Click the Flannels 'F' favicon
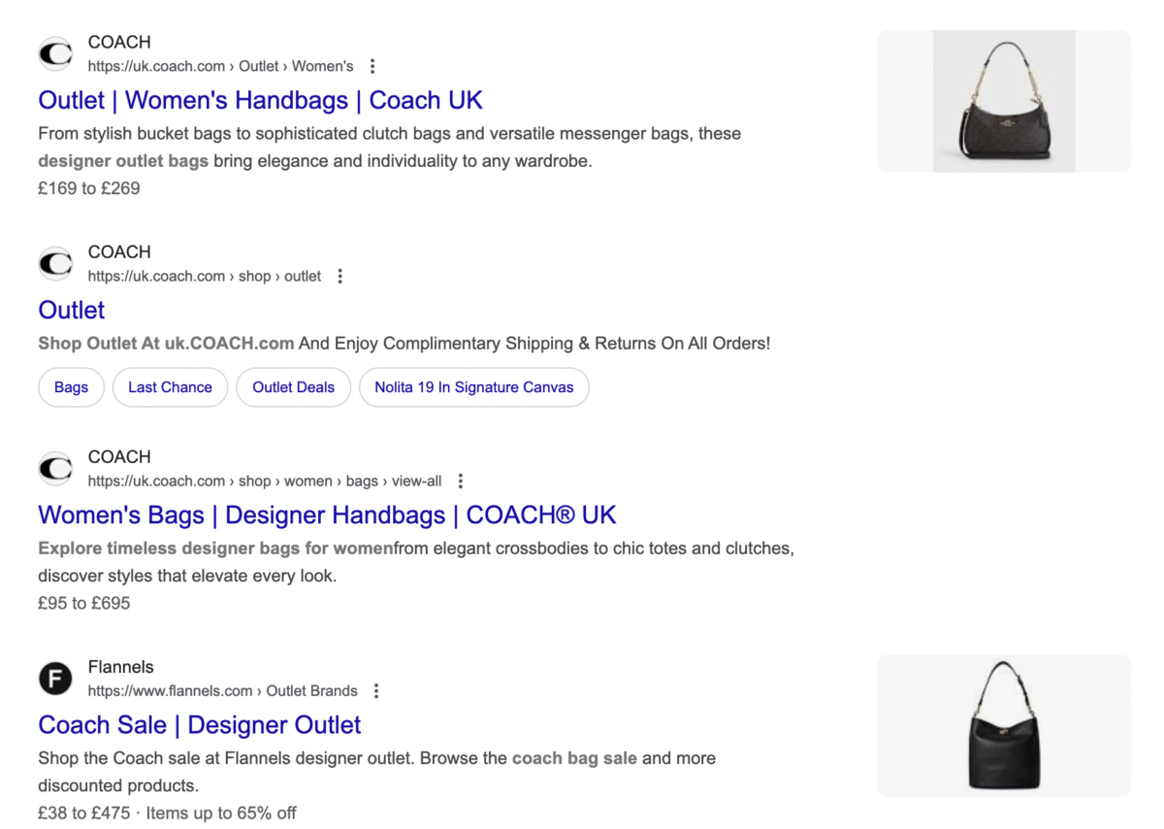1164x829 pixels. coord(55,679)
